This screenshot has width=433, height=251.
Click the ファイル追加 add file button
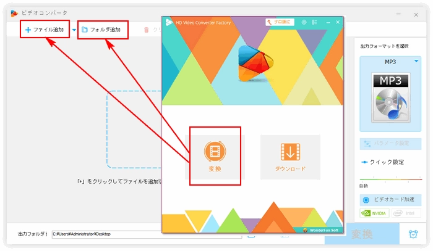click(45, 30)
